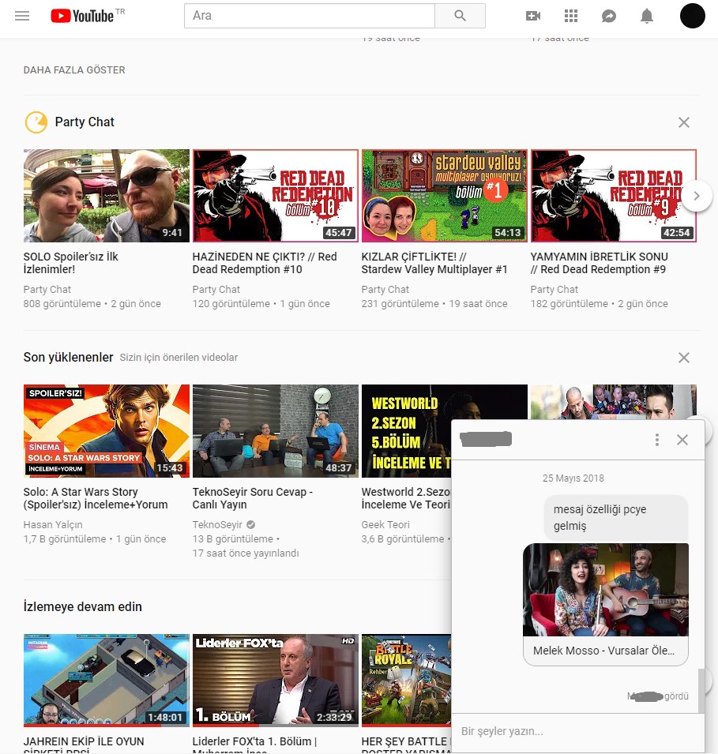The width and height of the screenshot is (718, 754).
Task: Click TeknoSeyir verified badge
Action: 250,524
